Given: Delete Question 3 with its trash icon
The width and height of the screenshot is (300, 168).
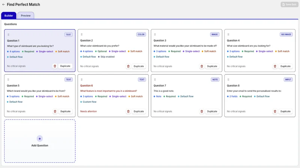Looking at the screenshot, I should [x=202, y=66].
